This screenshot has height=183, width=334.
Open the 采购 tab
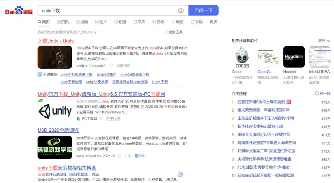(197, 22)
